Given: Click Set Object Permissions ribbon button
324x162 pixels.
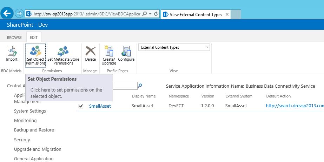Looking at the screenshot, I should (35, 55).
